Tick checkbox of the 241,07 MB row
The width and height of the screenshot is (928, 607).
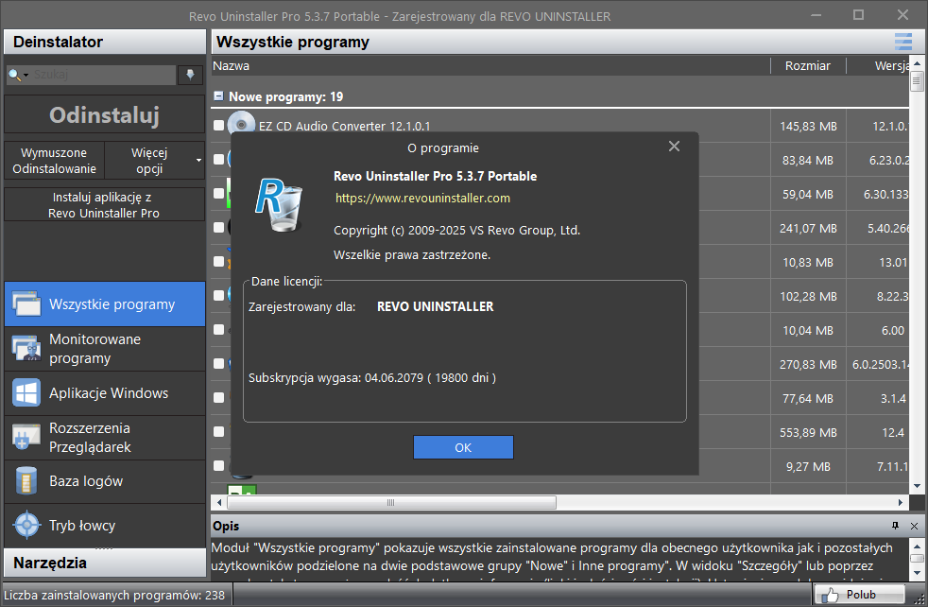click(219, 228)
